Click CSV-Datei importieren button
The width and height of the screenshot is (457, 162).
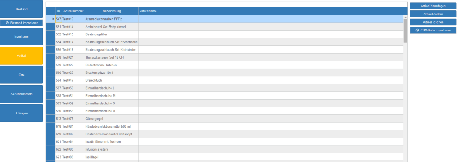[433, 30]
